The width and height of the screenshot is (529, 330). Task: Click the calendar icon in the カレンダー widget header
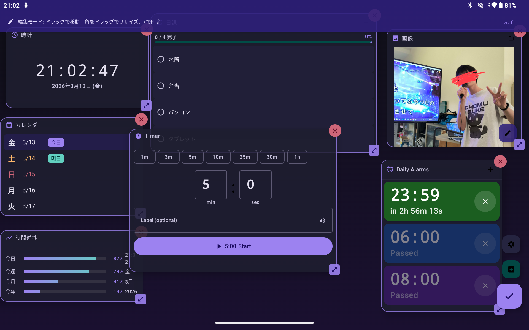coord(9,125)
